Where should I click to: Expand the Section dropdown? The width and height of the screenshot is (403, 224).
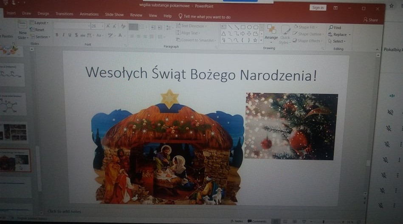pos(41,37)
